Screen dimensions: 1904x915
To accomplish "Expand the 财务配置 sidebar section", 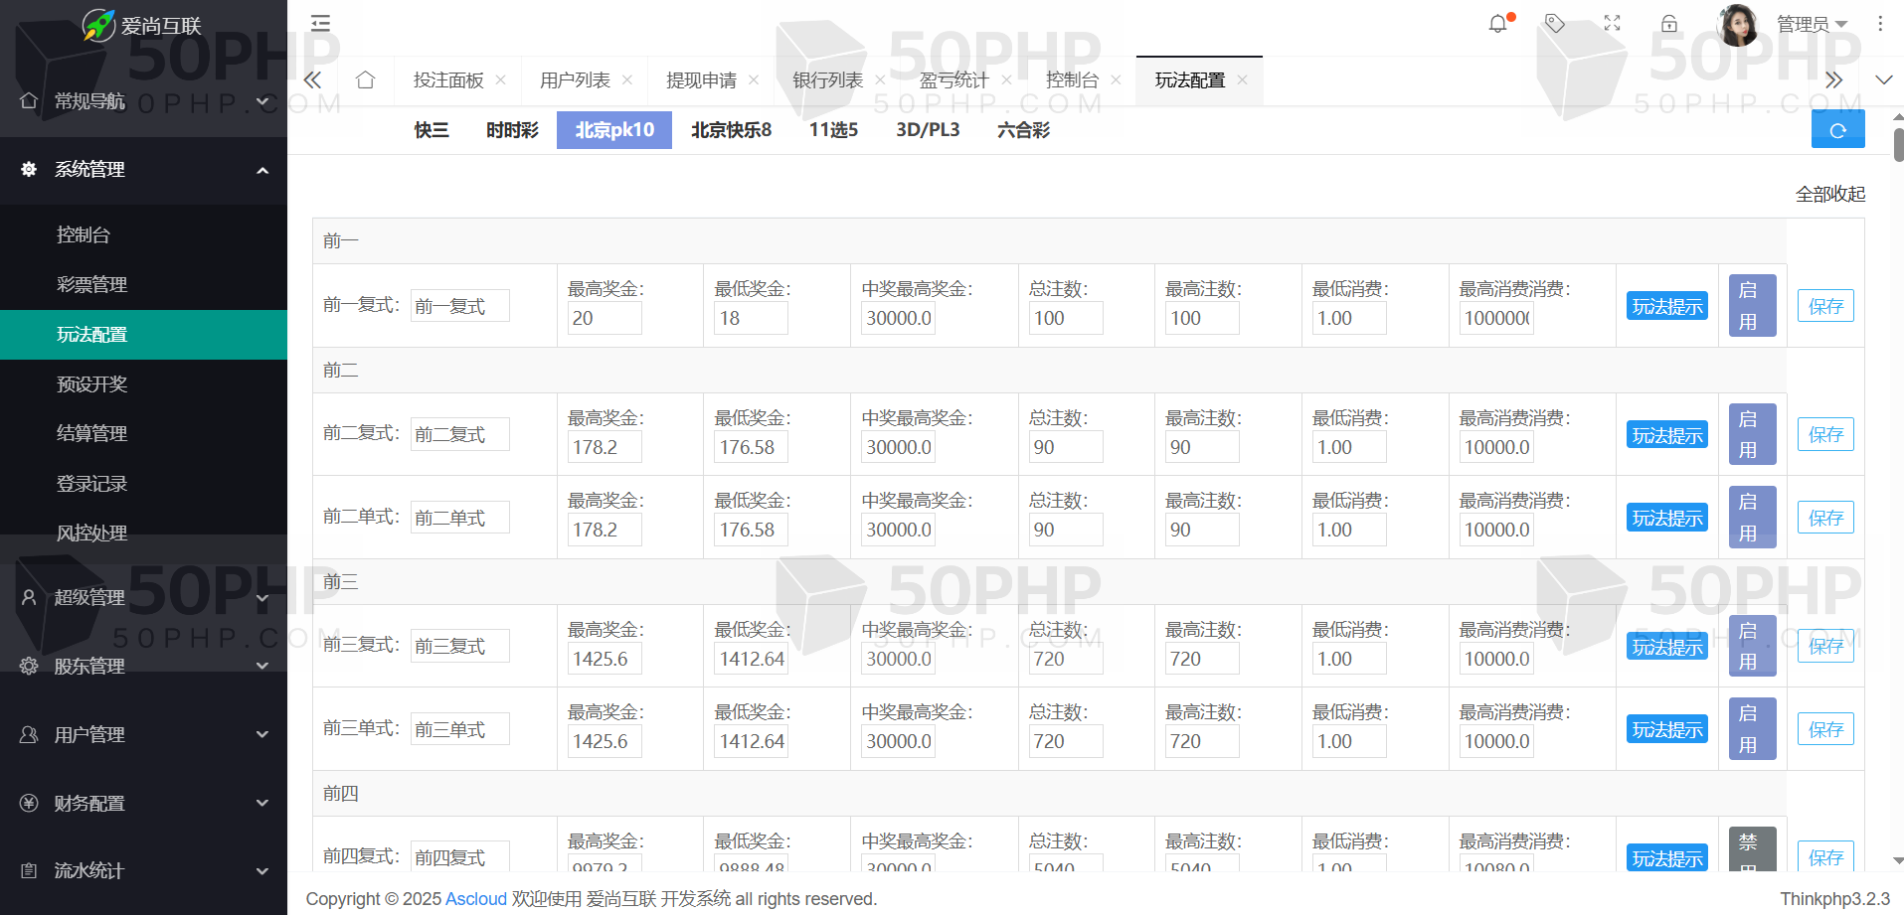I will click(x=143, y=804).
